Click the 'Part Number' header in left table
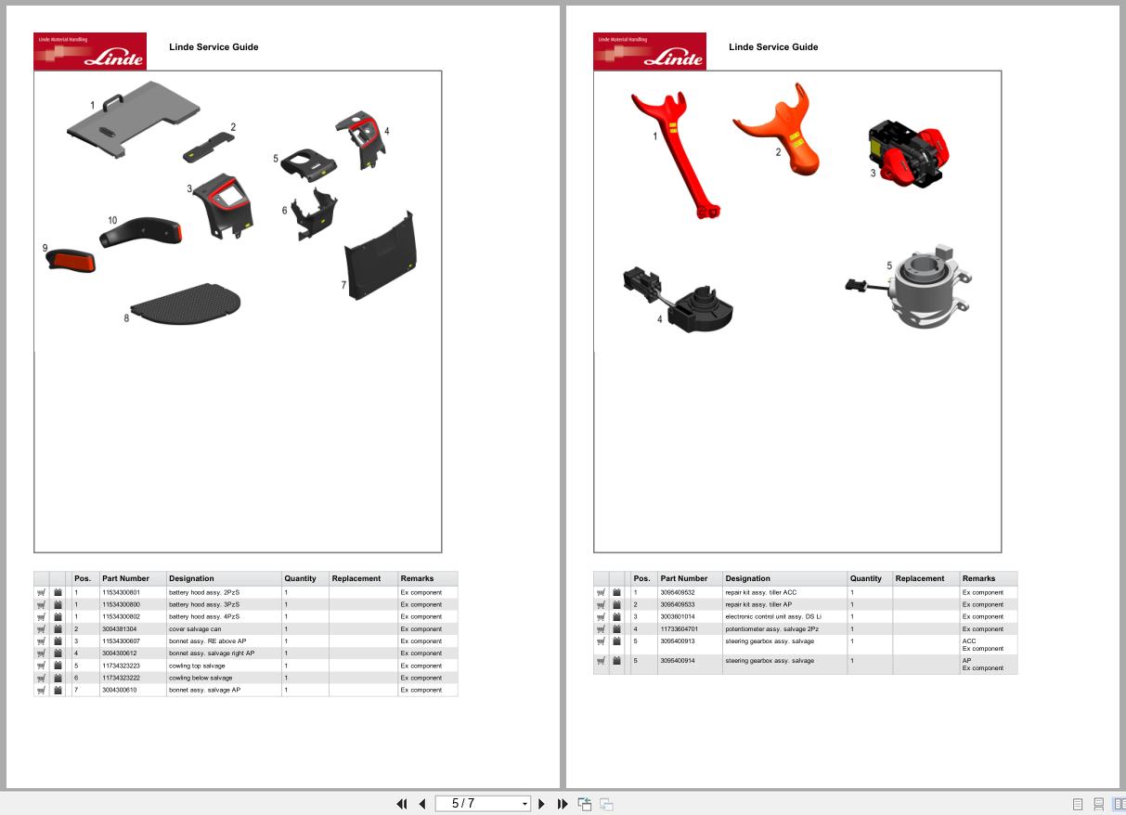 125,578
